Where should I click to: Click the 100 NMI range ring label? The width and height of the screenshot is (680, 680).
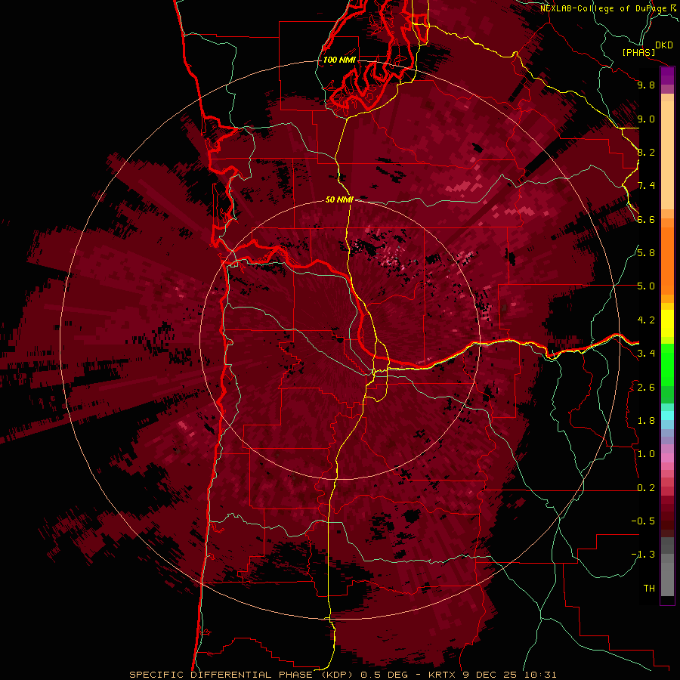(x=339, y=60)
